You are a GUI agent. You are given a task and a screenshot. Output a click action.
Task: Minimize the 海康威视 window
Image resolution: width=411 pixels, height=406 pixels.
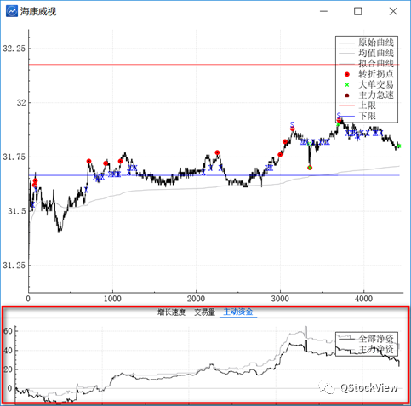(x=323, y=11)
